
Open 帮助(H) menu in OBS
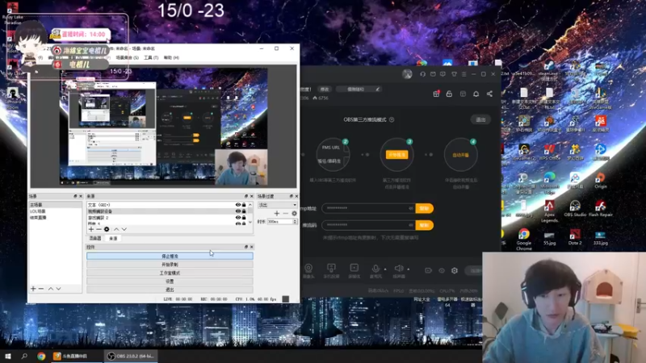[x=171, y=57]
